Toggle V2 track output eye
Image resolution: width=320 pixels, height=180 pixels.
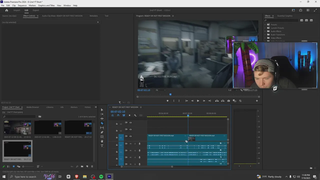pos(130,129)
